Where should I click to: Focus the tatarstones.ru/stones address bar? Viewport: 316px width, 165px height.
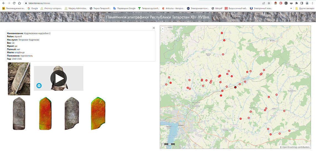[x=141, y=3]
